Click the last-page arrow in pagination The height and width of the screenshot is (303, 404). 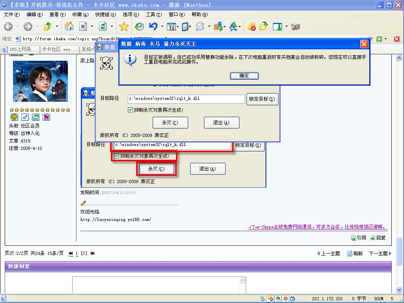(x=92, y=254)
